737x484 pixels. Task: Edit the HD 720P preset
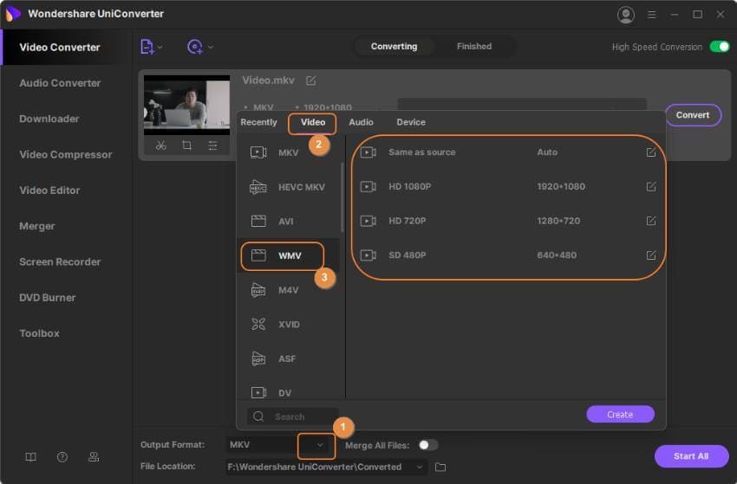[651, 221]
